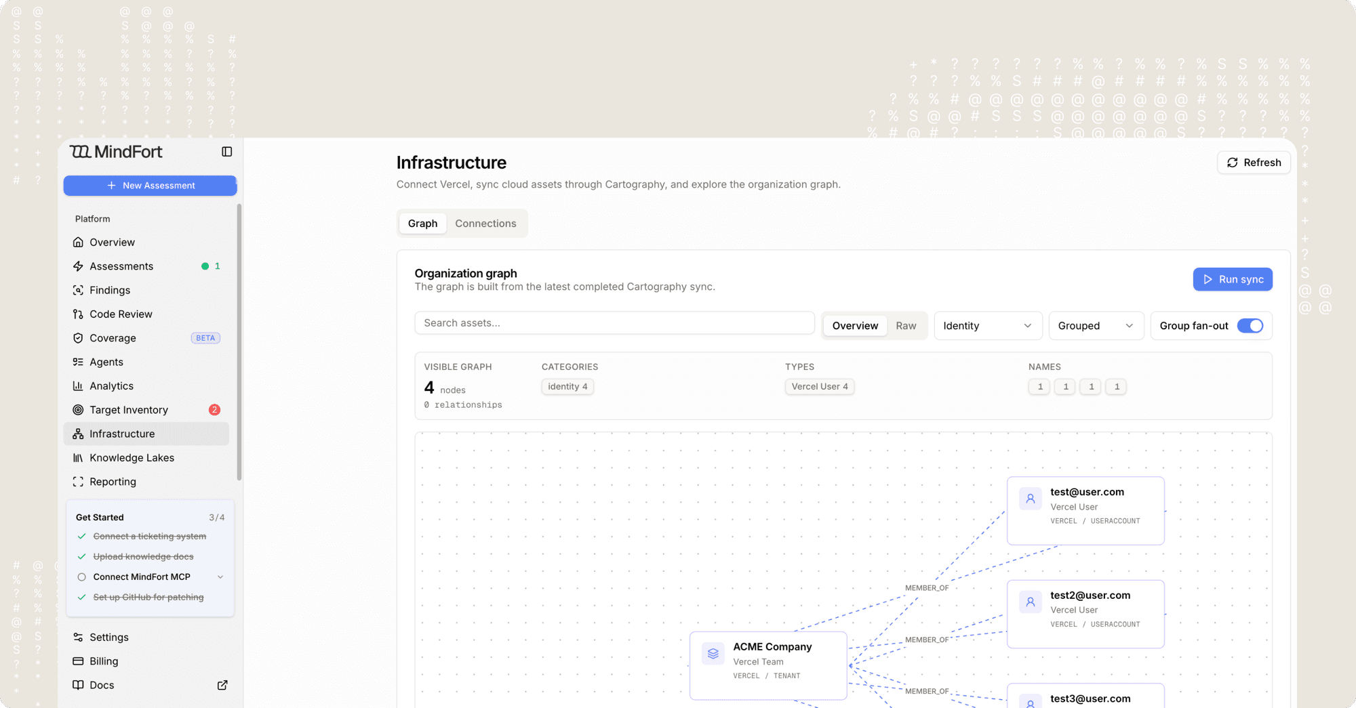
Task: Click the refresh arrows icon
Action: tap(1233, 163)
